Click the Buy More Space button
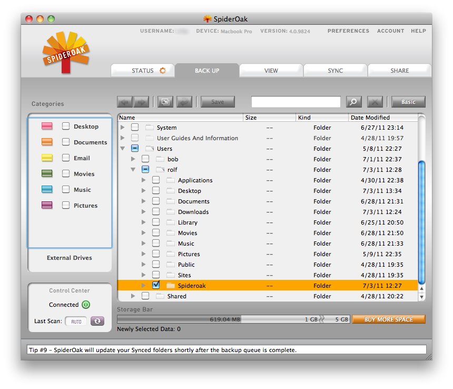 pos(388,319)
